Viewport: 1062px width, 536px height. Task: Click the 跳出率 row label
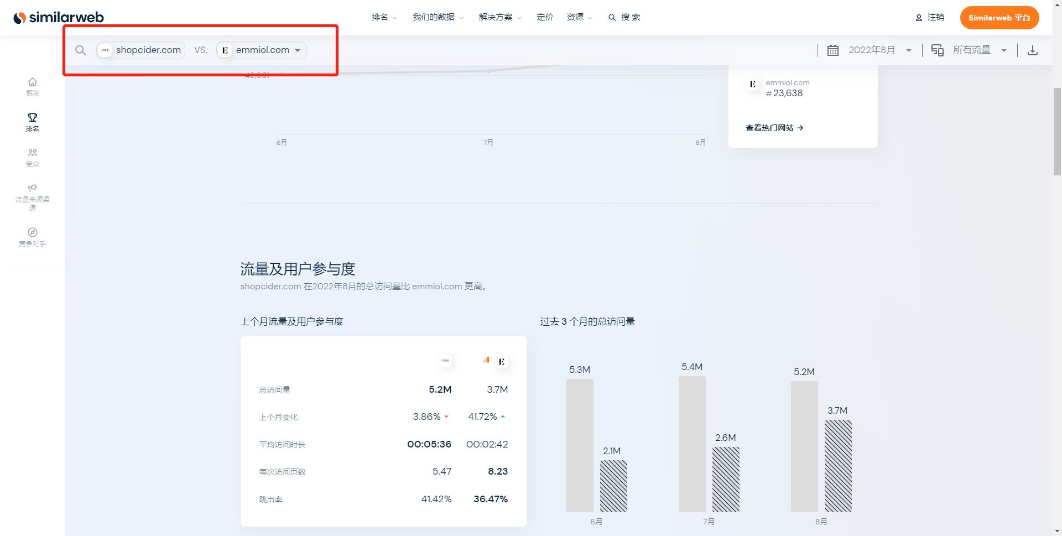[x=271, y=499]
